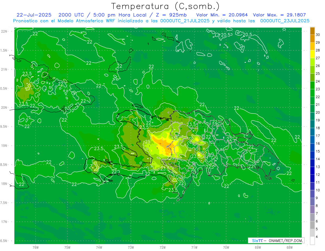
Task: Click the Valor Max. = 29.1807 label
Action: tap(279, 15)
